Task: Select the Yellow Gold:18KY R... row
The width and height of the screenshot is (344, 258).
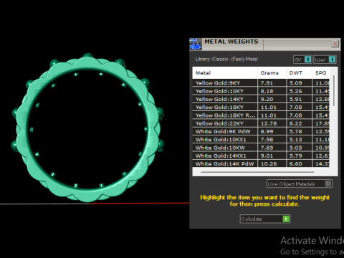Action: [x=261, y=115]
